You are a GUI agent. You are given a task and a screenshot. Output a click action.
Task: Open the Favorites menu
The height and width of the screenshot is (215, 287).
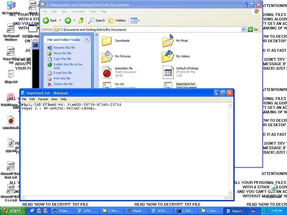(78, 11)
